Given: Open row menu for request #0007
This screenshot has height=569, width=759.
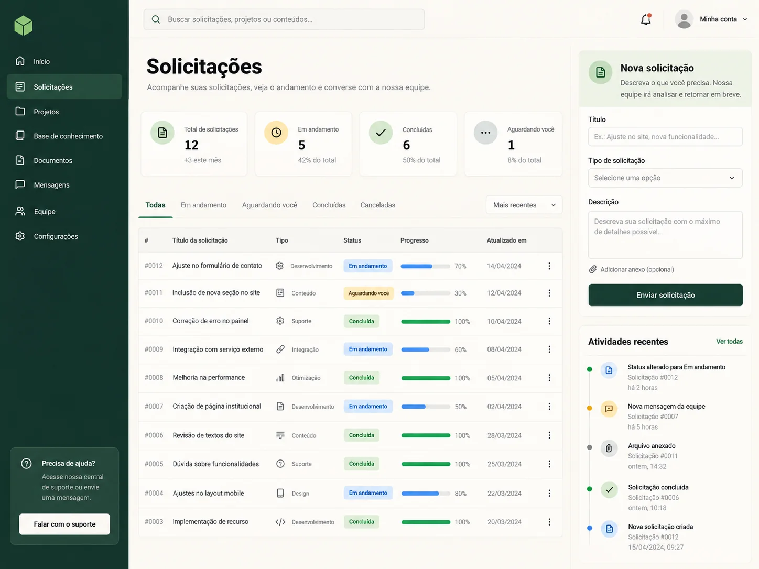Looking at the screenshot, I should 549,407.
